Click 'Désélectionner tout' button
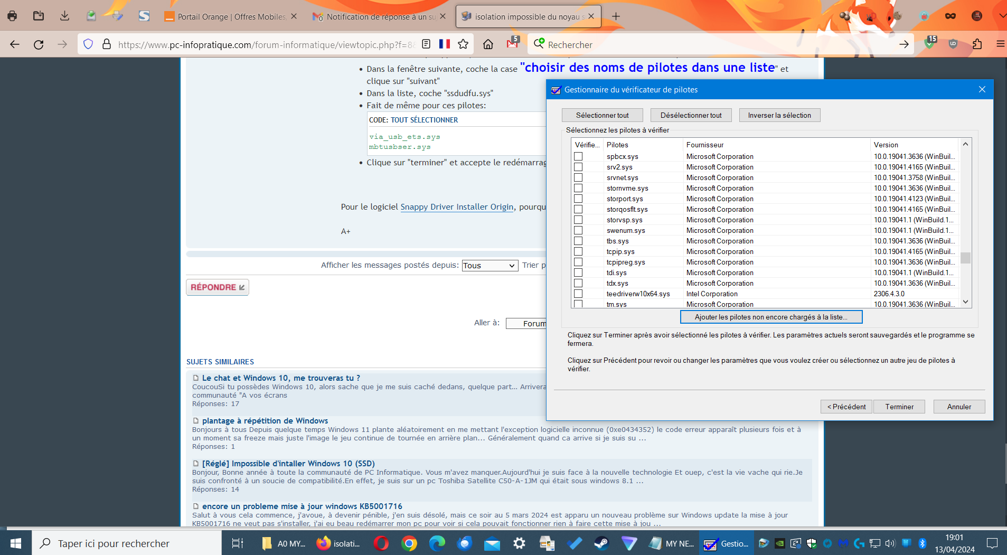Screen dimensions: 1007x555 [x=691, y=115]
